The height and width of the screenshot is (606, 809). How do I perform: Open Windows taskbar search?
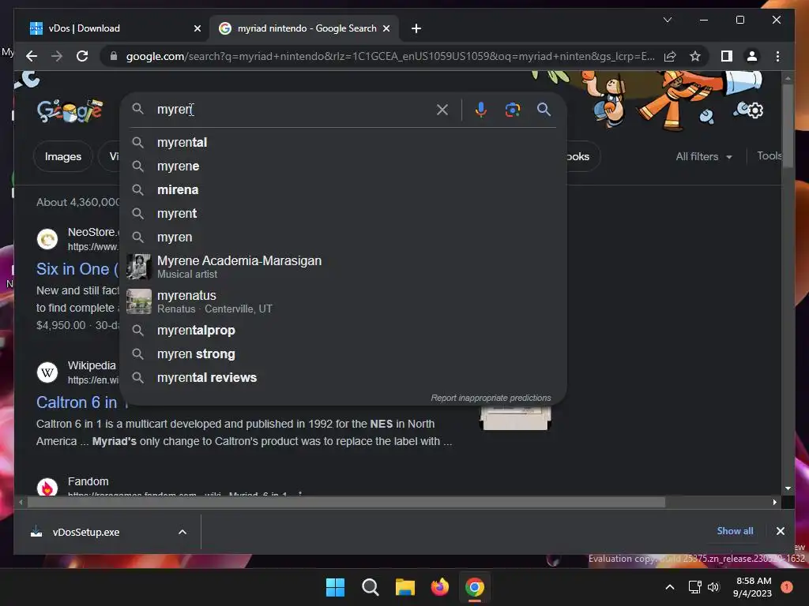(x=370, y=587)
